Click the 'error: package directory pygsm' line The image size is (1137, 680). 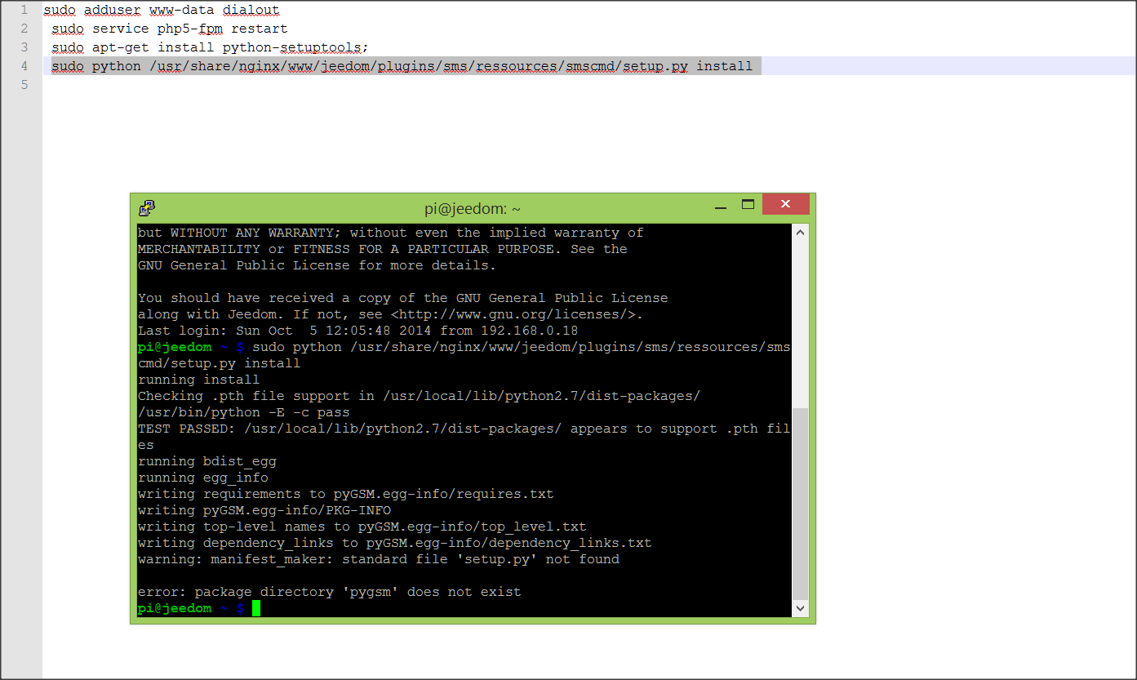coord(329,592)
